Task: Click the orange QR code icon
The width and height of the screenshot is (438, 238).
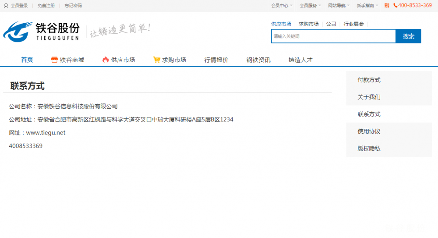Action: [x=387, y=6]
